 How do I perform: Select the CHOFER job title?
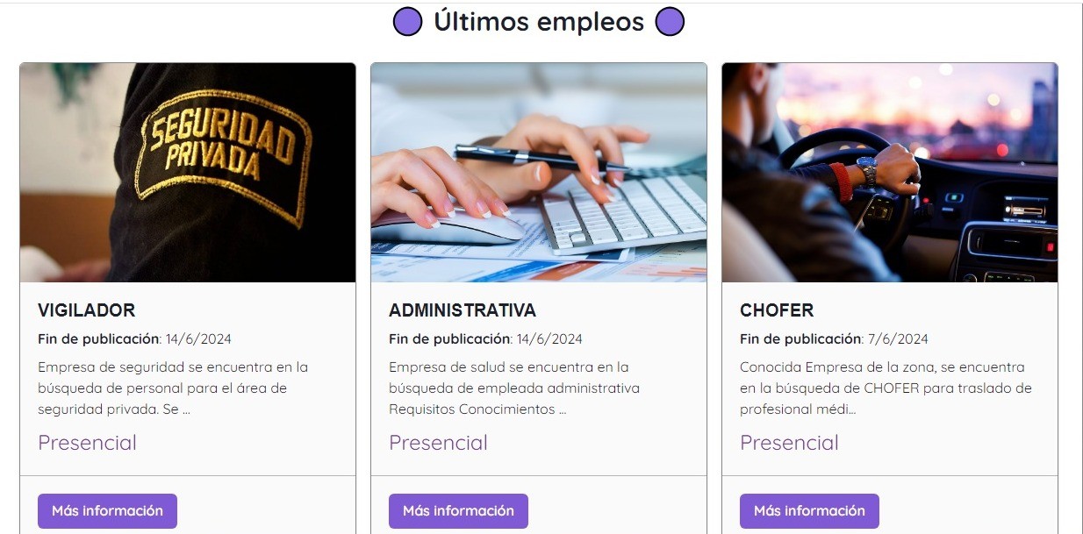click(x=777, y=310)
